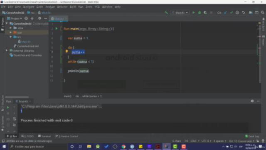Click the src breadcrumb in navigation bar
Image resolution: width=266 pixels, height=150 pixels.
click(x=31, y=12)
